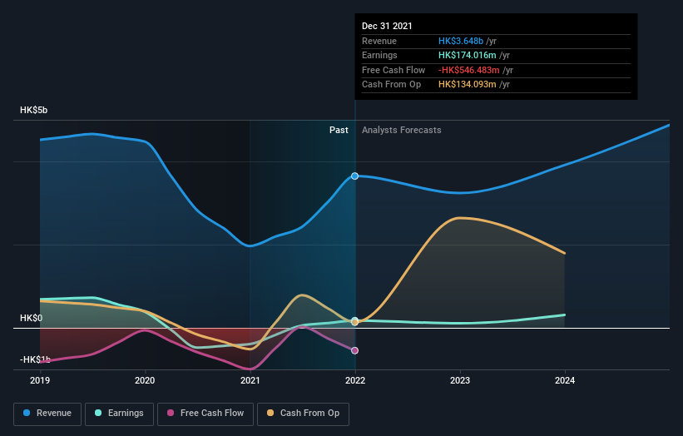Click the Earnings row label in tooltip
683x436 pixels.
coord(379,55)
